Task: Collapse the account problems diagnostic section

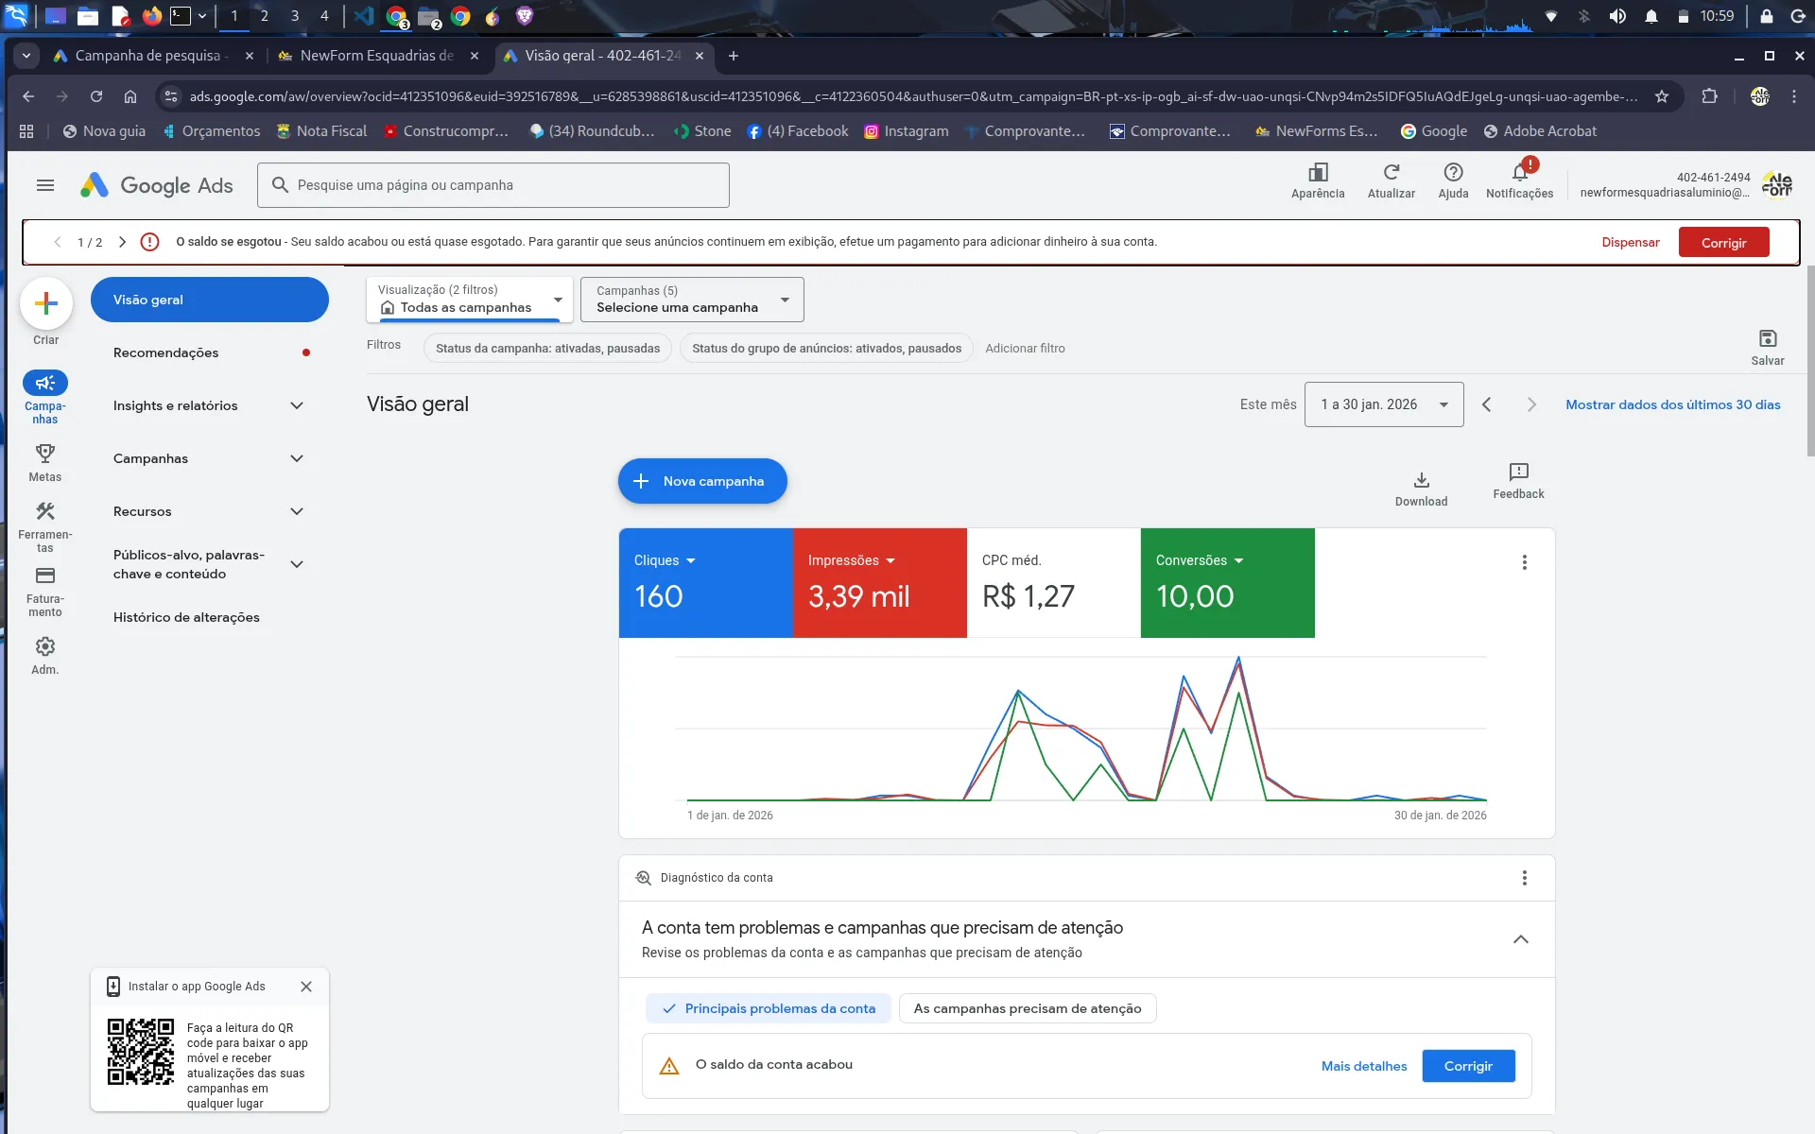Action: coord(1520,939)
